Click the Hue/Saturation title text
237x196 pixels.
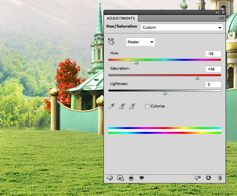[122, 26]
